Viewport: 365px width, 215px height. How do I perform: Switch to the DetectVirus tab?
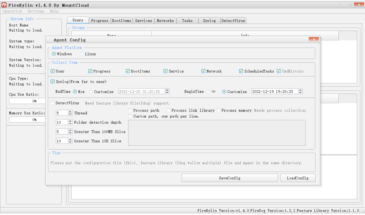click(233, 21)
